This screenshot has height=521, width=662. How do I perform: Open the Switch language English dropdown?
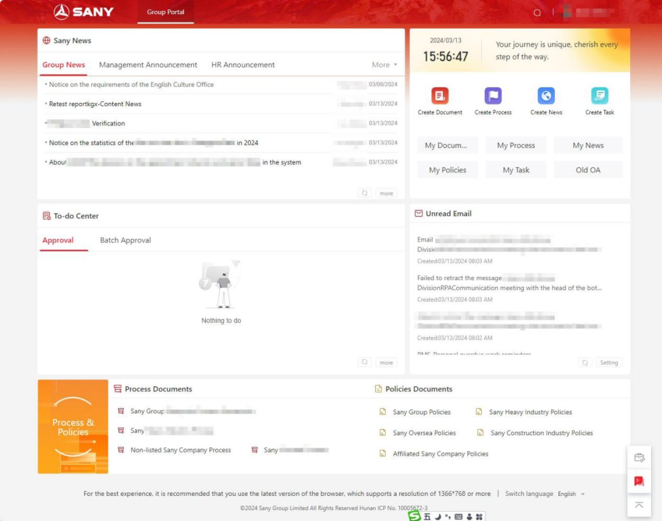pyautogui.click(x=571, y=493)
